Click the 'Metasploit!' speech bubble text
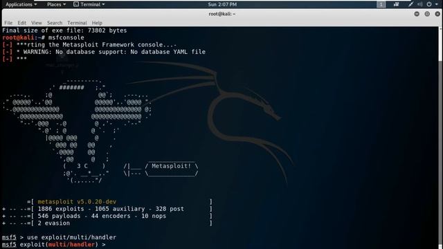 click(x=171, y=166)
